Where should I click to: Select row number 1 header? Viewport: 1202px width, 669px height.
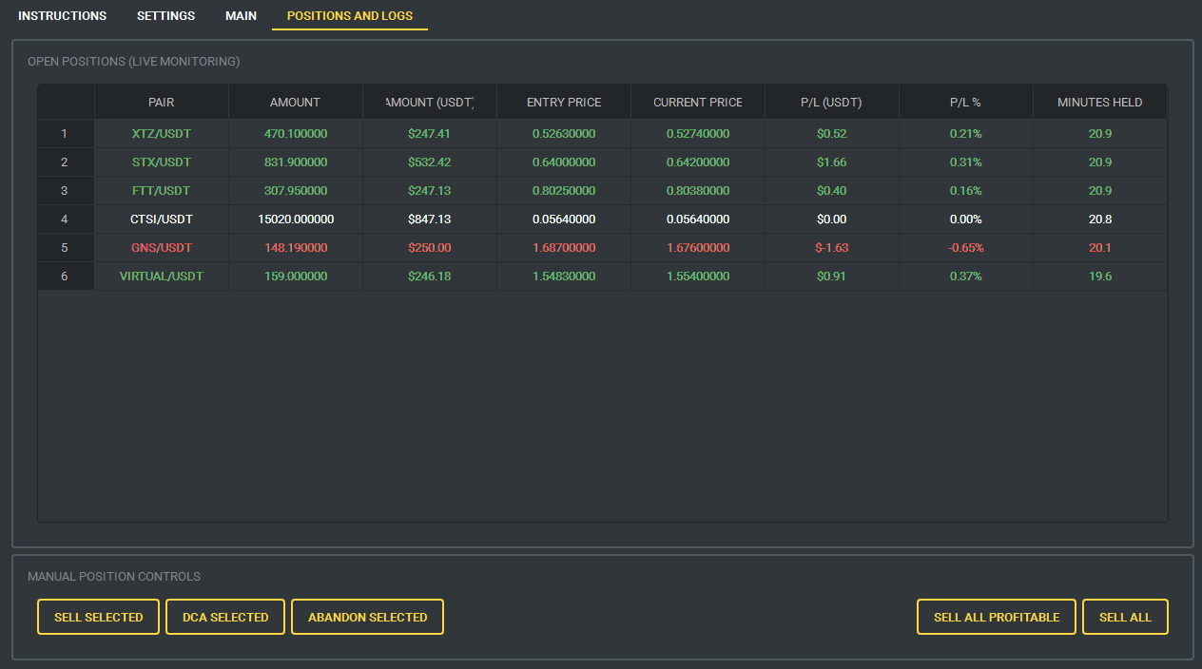(66, 134)
